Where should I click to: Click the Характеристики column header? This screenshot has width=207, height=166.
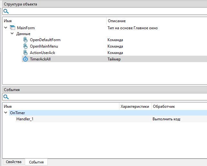135,106
